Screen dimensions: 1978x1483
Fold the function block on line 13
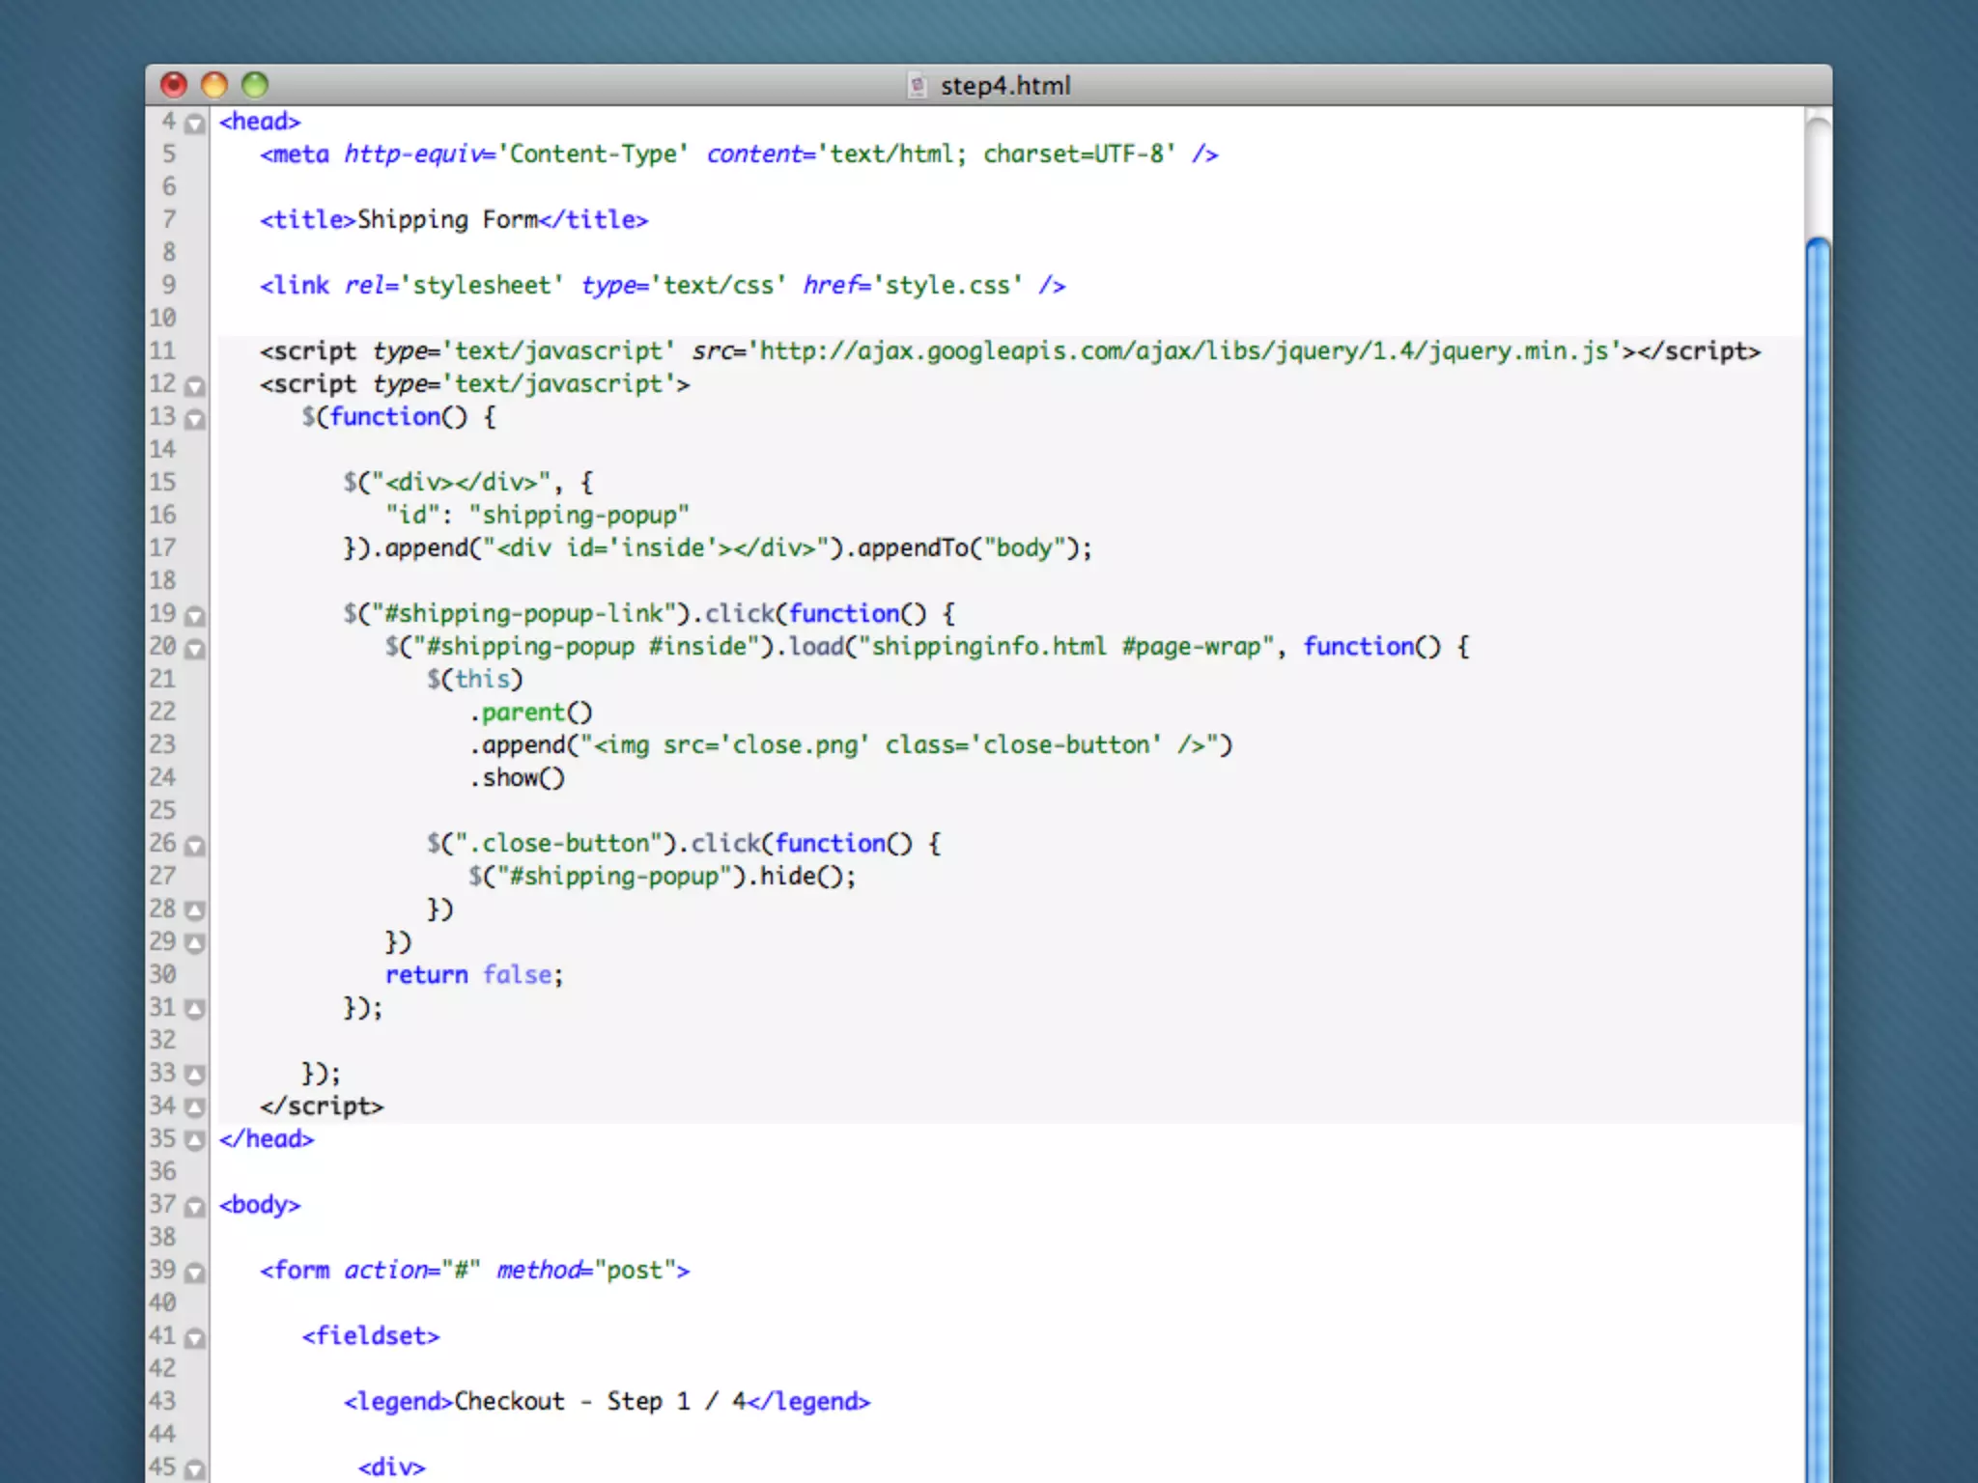[195, 419]
